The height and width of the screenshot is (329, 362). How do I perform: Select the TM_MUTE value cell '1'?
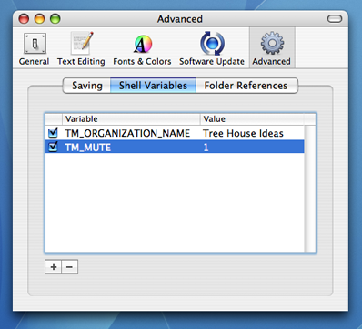tap(206, 148)
